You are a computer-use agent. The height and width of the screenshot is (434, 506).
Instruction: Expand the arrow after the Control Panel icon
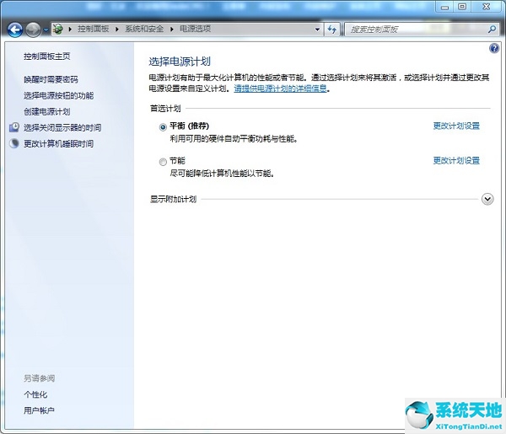pos(70,29)
